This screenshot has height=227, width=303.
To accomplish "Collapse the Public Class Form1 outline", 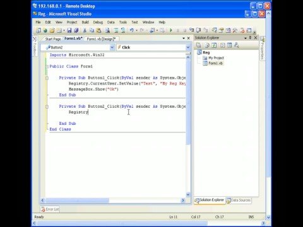I will [47, 67].
